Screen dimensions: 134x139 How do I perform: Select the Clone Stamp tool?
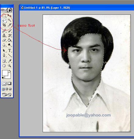point(4,36)
